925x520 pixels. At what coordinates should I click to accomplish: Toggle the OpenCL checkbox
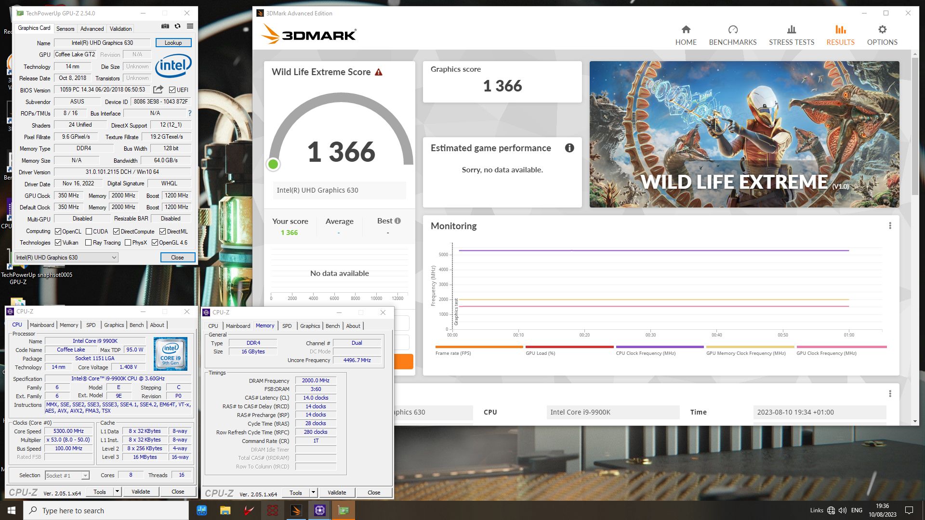(x=58, y=232)
